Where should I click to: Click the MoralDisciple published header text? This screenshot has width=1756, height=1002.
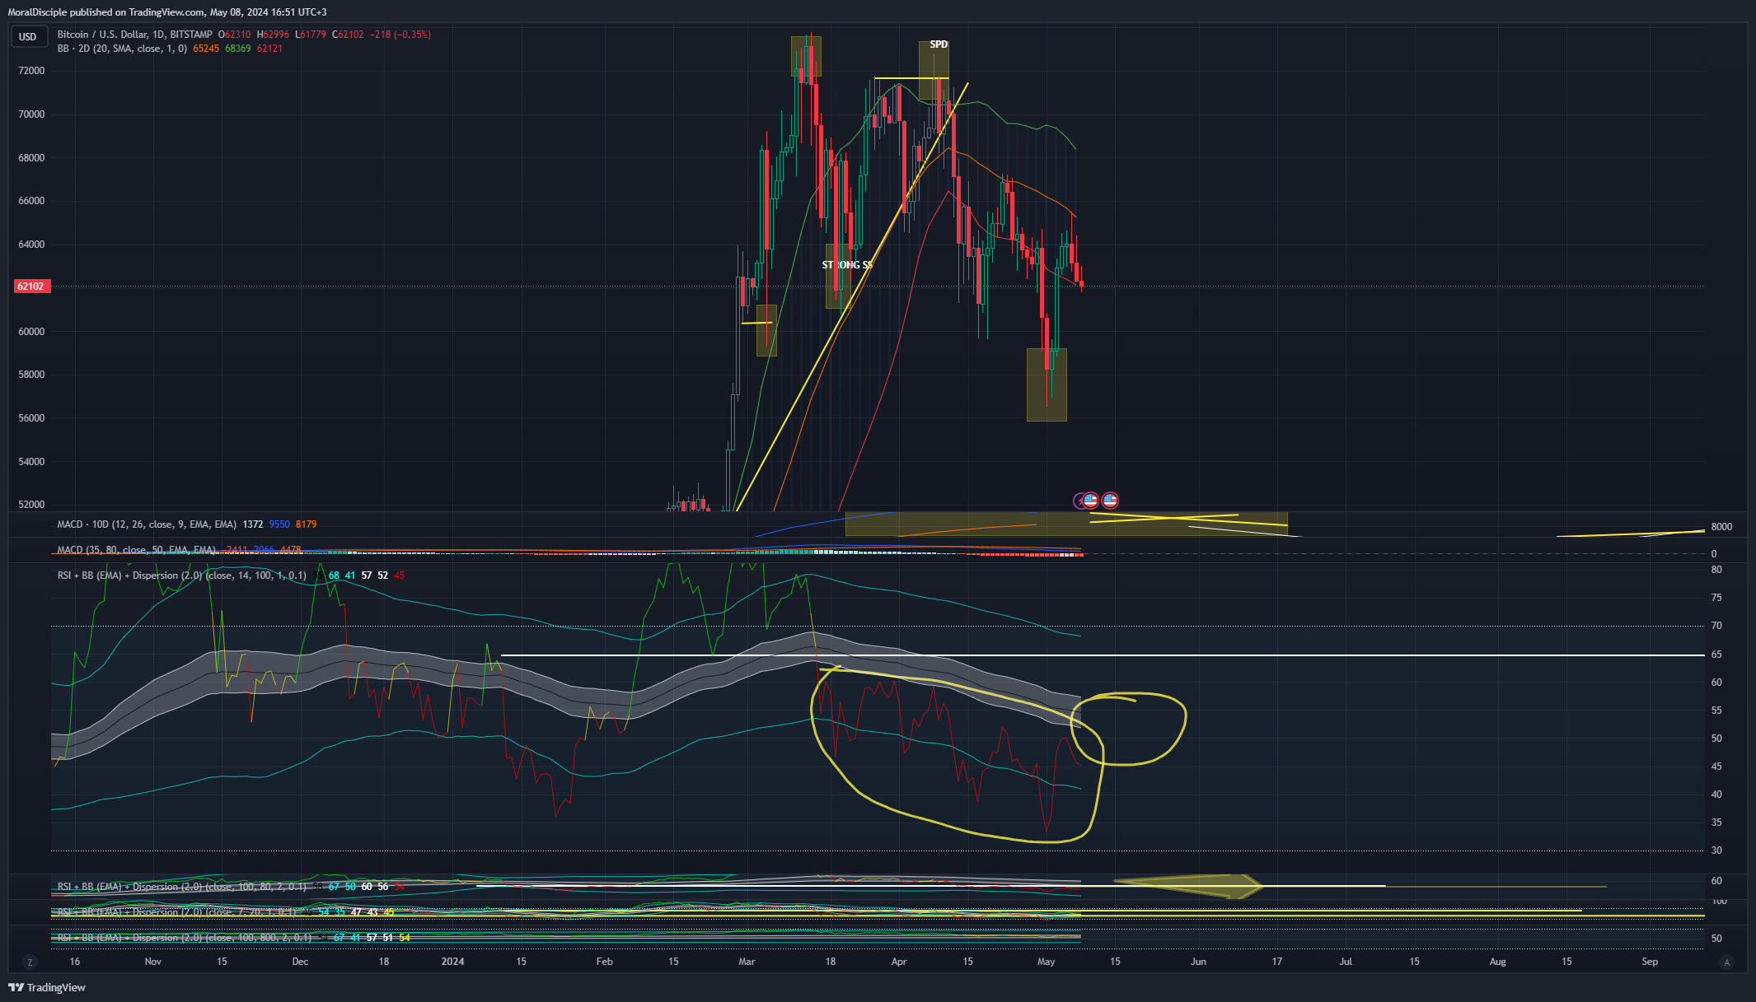coord(167,12)
